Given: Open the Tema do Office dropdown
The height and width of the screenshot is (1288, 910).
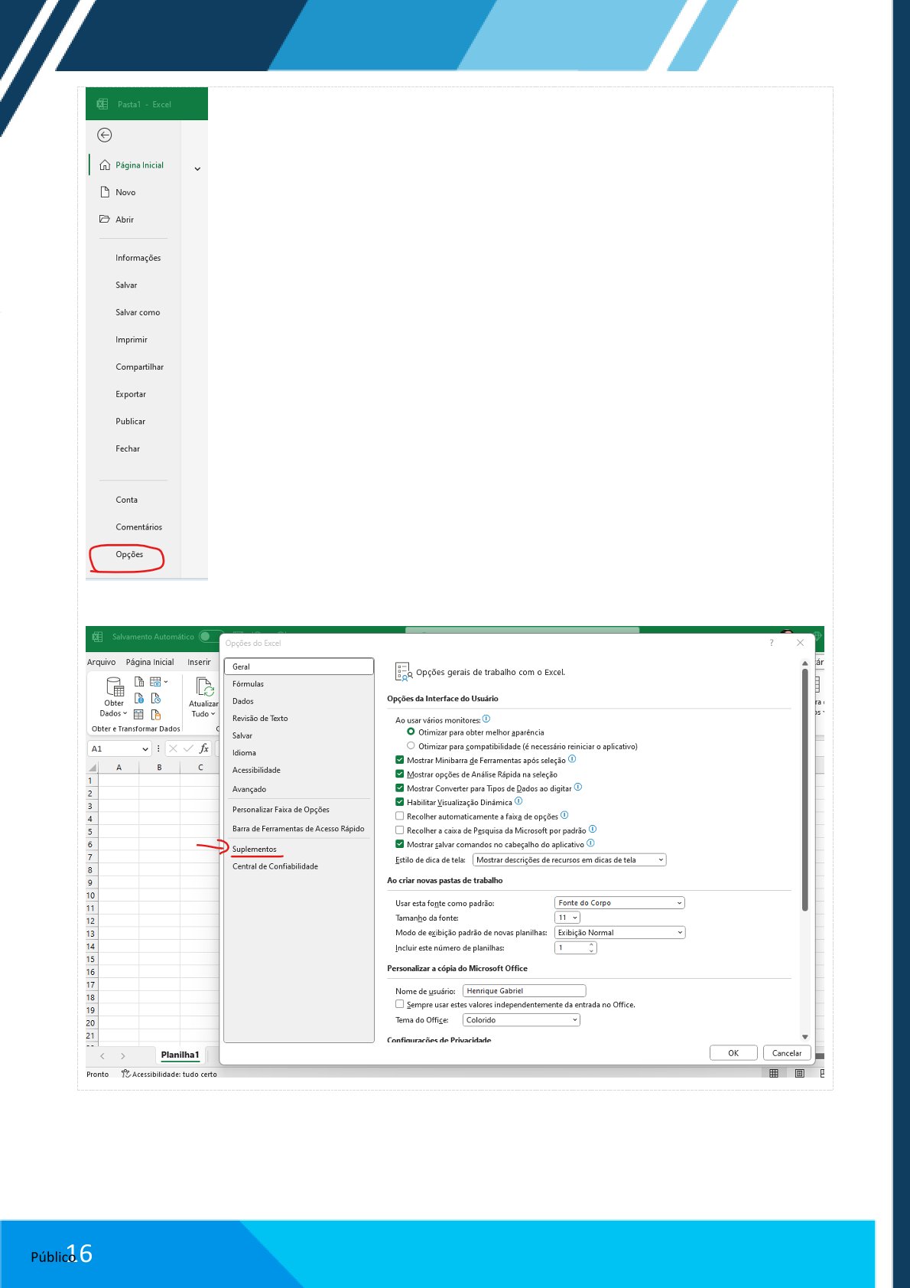Looking at the screenshot, I should (x=522, y=1020).
